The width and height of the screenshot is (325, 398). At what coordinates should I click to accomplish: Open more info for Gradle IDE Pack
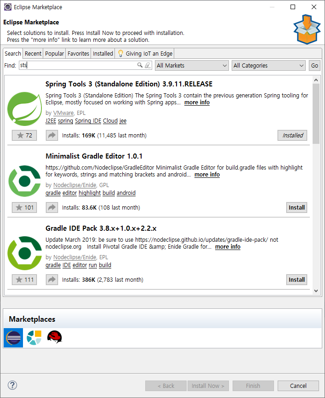228,246
